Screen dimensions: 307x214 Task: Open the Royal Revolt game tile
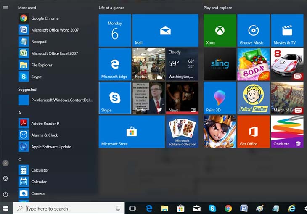point(220,132)
